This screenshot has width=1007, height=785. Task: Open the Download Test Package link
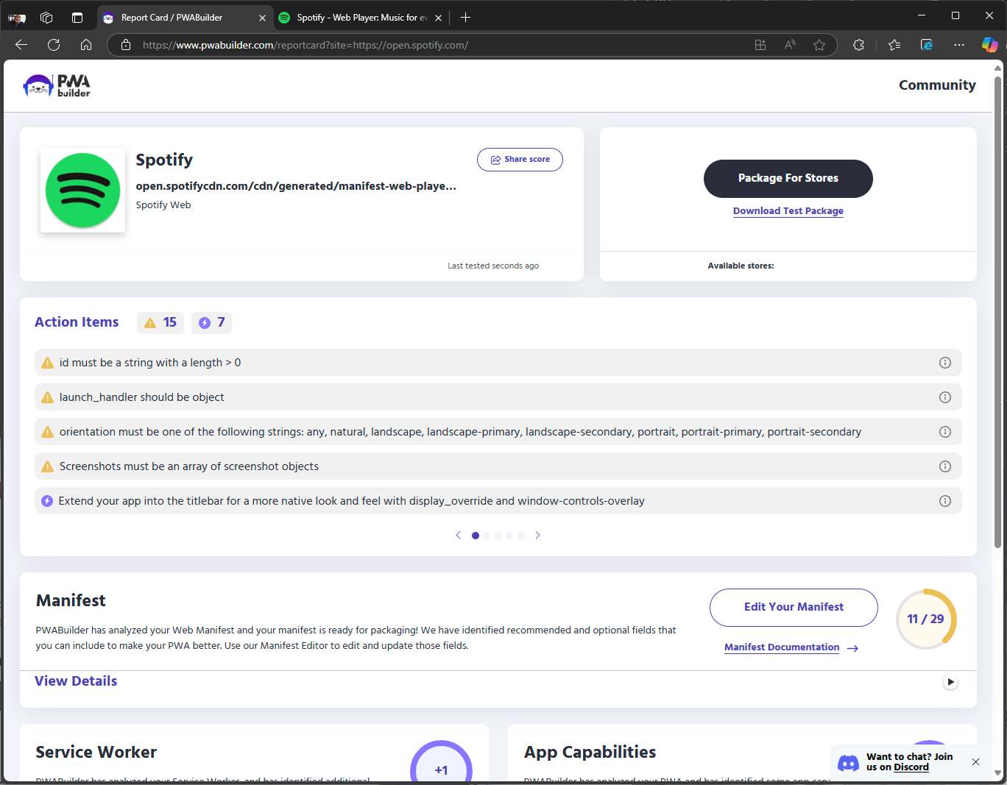click(x=788, y=211)
